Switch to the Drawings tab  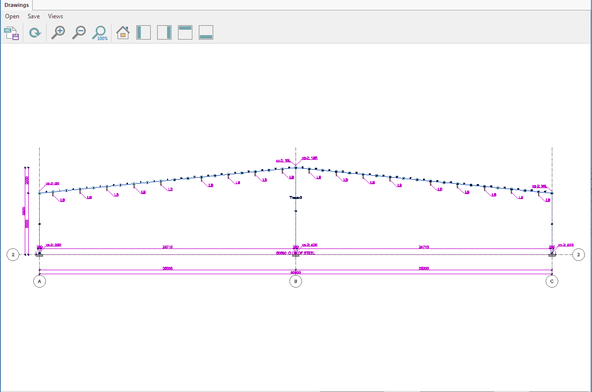point(17,5)
